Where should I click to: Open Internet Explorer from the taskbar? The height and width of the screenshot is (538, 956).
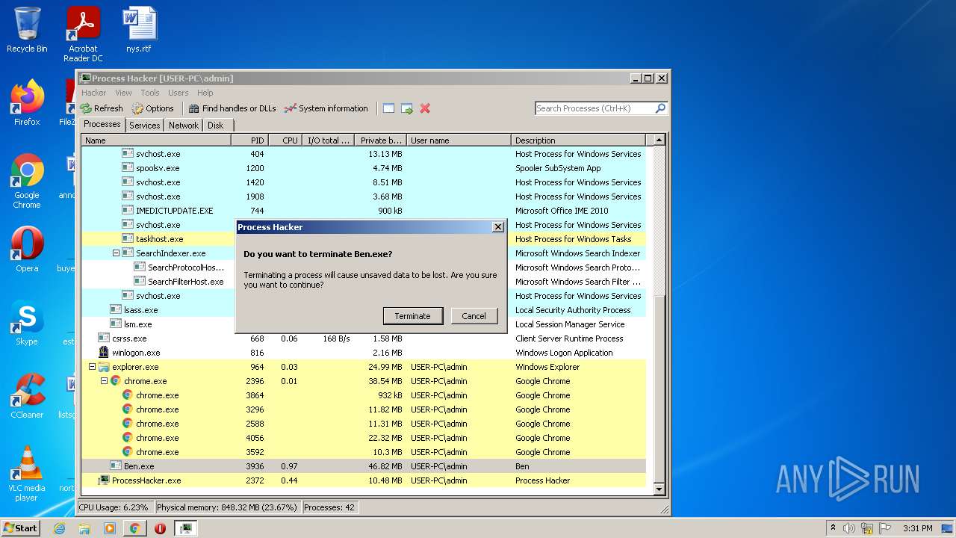(x=60, y=528)
